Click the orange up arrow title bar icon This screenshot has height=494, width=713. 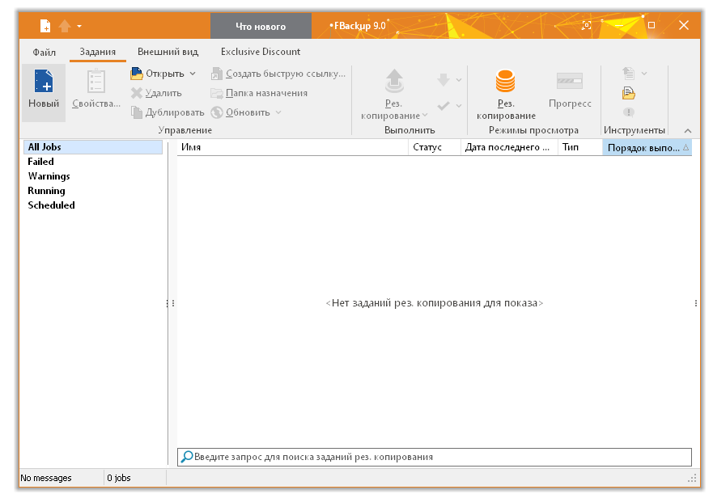[65, 26]
